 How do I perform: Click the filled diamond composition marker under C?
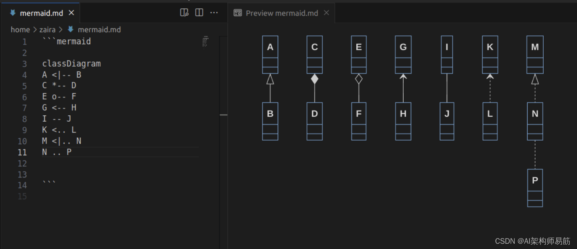(x=315, y=79)
